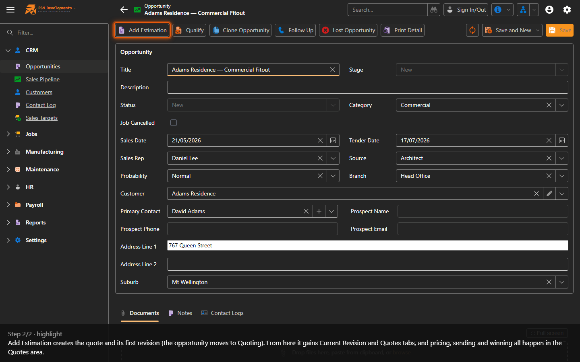Clear the Tender Date value
Viewport: 580px width, 362px height.
click(549, 140)
